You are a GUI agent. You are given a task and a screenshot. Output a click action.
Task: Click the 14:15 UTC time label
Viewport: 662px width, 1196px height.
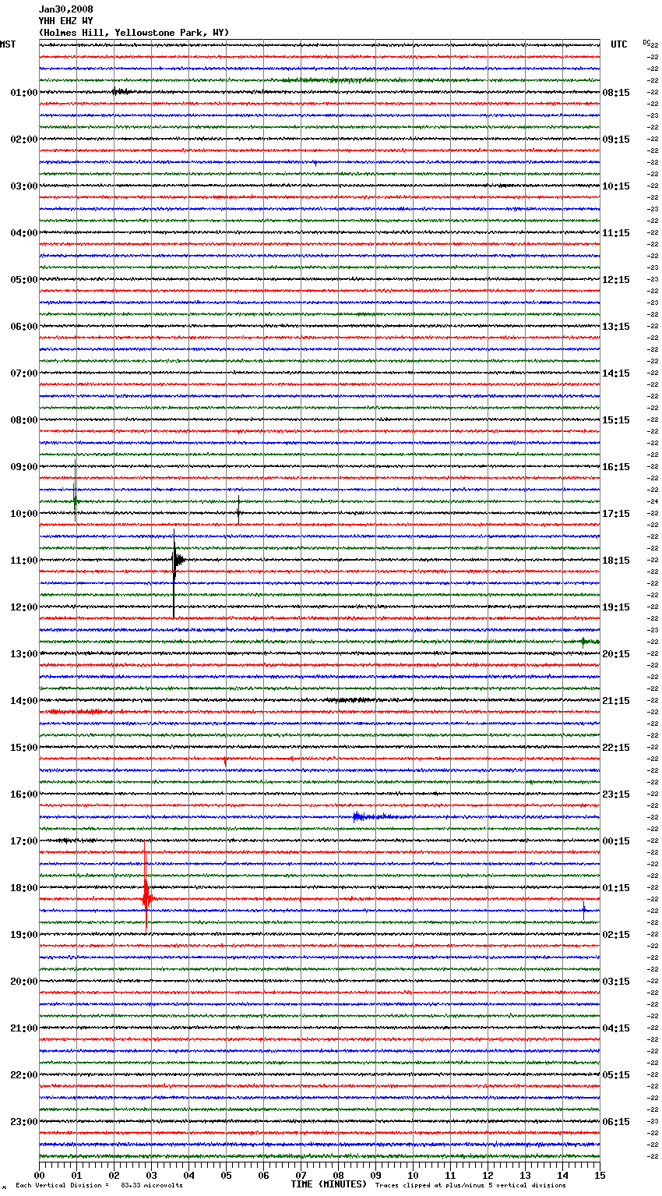[616, 373]
